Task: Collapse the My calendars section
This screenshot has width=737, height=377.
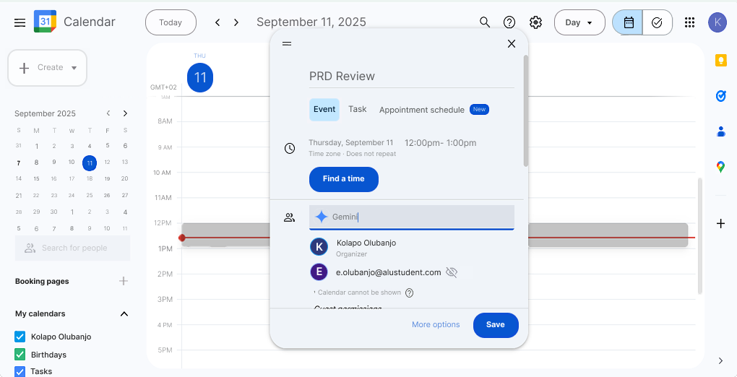Action: 124,313
